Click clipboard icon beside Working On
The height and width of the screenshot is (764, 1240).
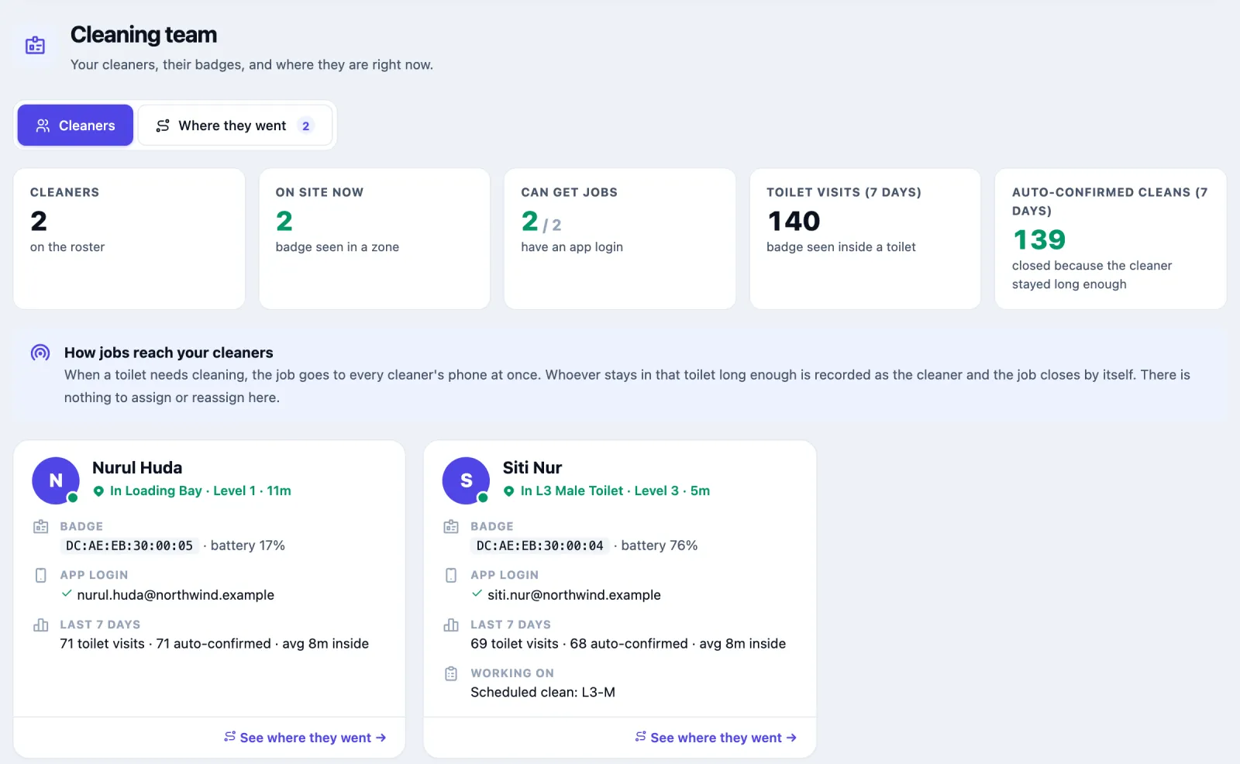451,673
